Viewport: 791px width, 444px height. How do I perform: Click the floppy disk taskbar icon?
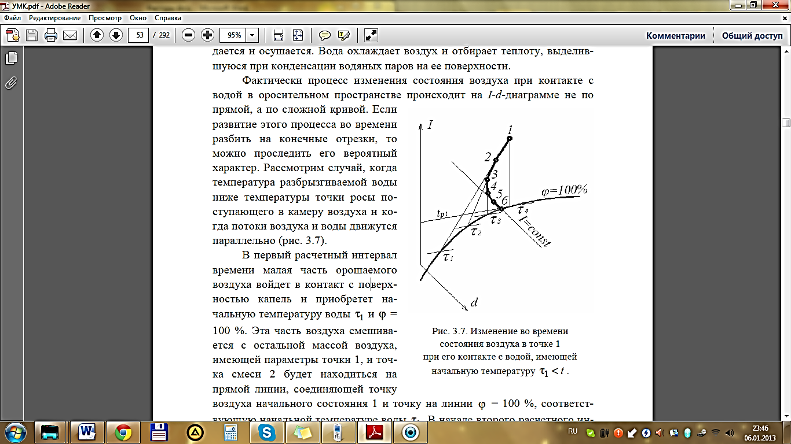(x=159, y=432)
